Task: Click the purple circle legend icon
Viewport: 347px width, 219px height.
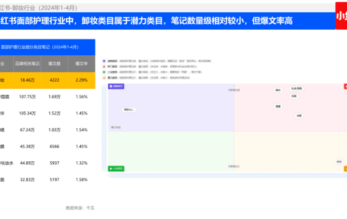Action: coord(104,61)
